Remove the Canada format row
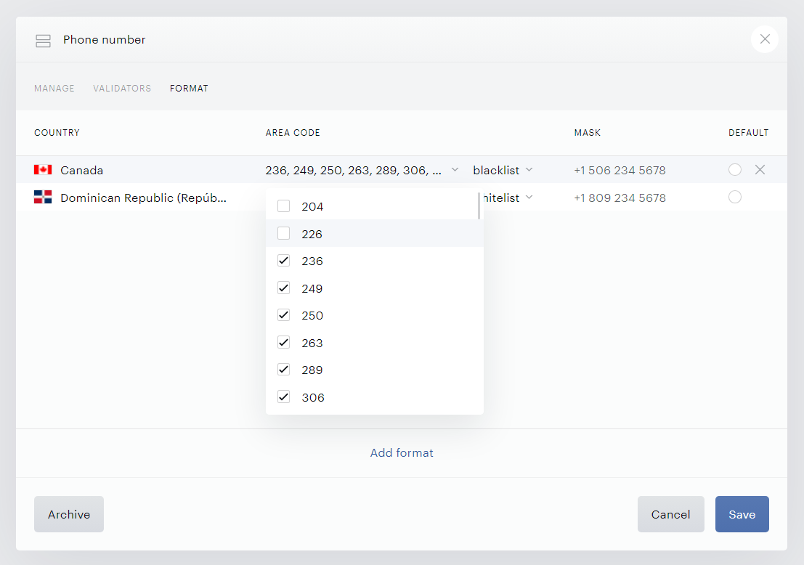 click(x=760, y=170)
